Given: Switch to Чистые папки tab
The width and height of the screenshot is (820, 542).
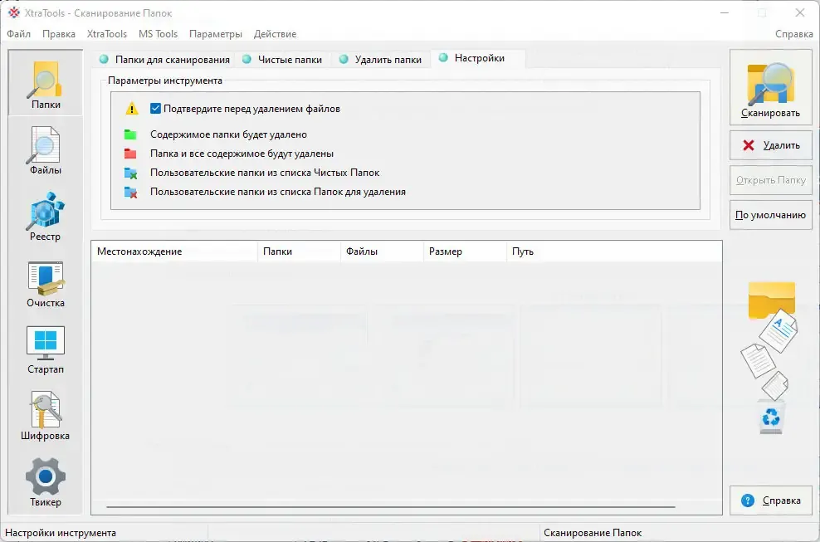Looking at the screenshot, I should (282, 60).
